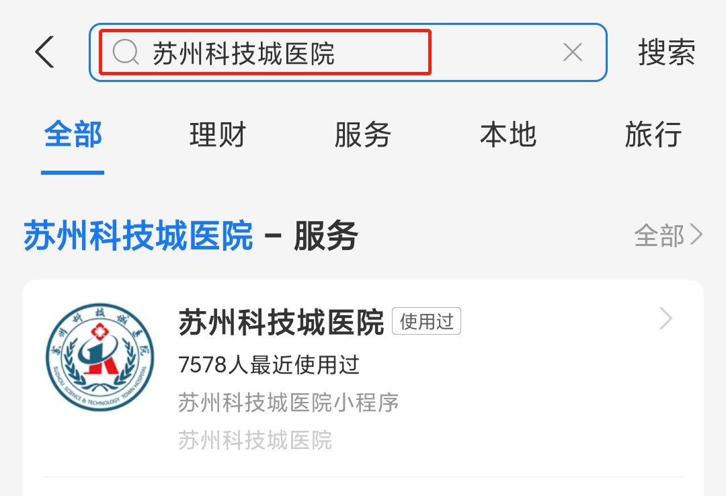This screenshot has width=726, height=496.
Task: Switch to the 理财 tab
Action: coord(218,134)
